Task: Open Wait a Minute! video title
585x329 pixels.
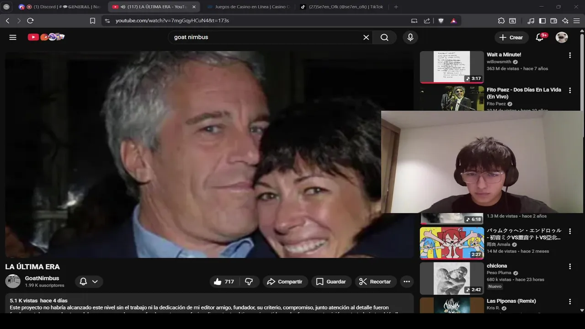Action: point(504,55)
